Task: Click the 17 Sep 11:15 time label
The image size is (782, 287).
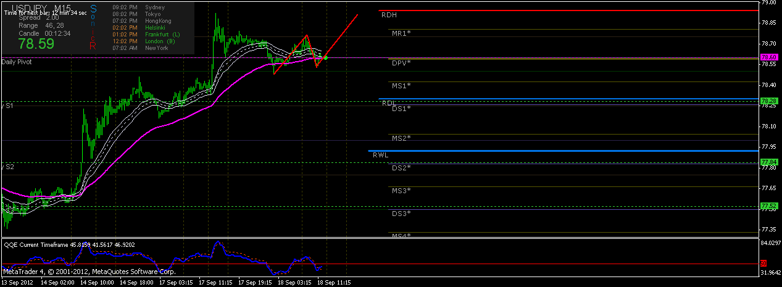Action: [216, 282]
